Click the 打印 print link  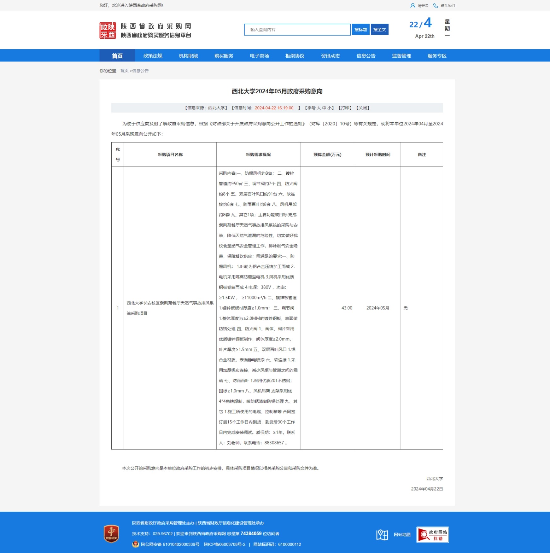tap(345, 108)
